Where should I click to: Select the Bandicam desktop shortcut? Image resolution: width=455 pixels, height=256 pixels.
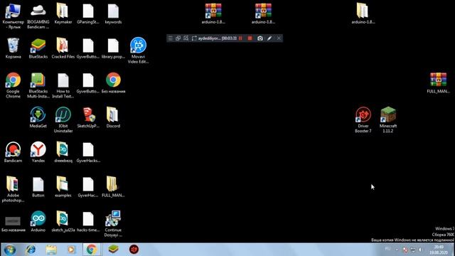click(x=13, y=152)
